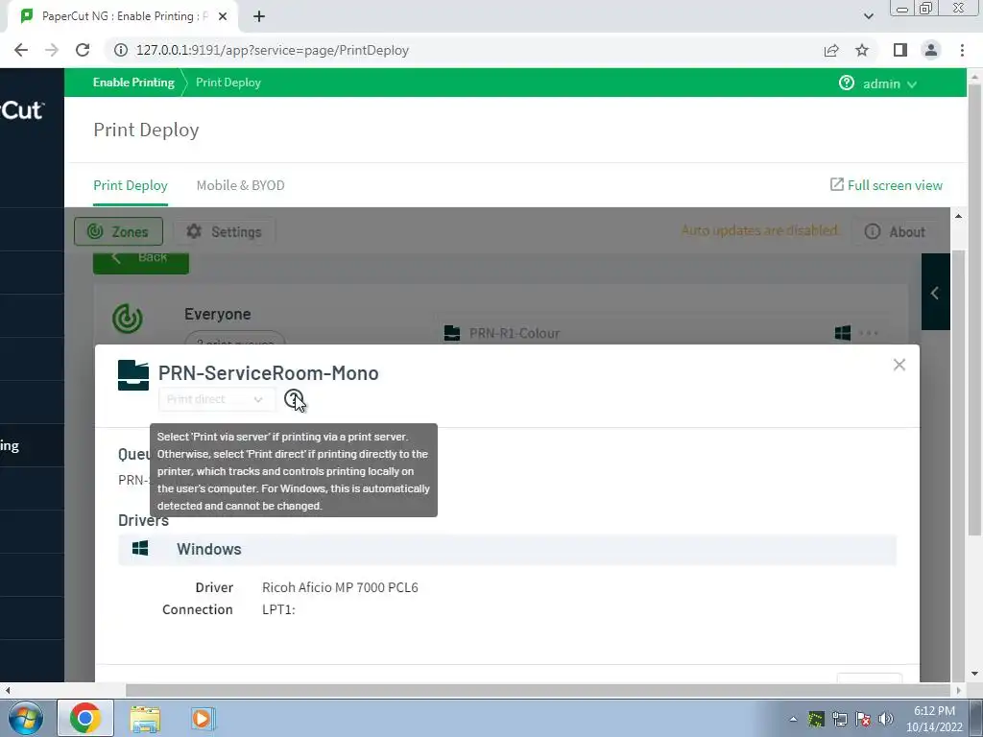
Task: Click the PRN-ServiceRoom-Mono printer icon
Action: coord(133,375)
